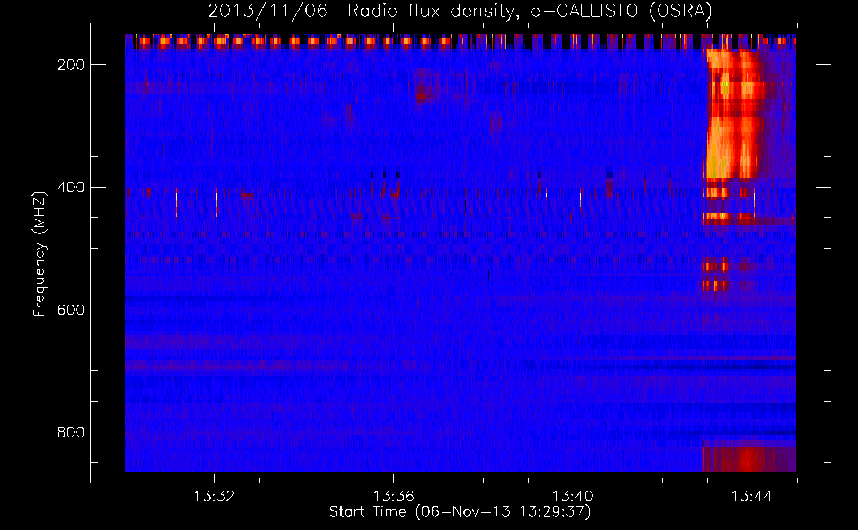Image resolution: width=858 pixels, height=530 pixels.
Task: Click the bright yellow radio burst near 13:43
Action: tap(734, 114)
